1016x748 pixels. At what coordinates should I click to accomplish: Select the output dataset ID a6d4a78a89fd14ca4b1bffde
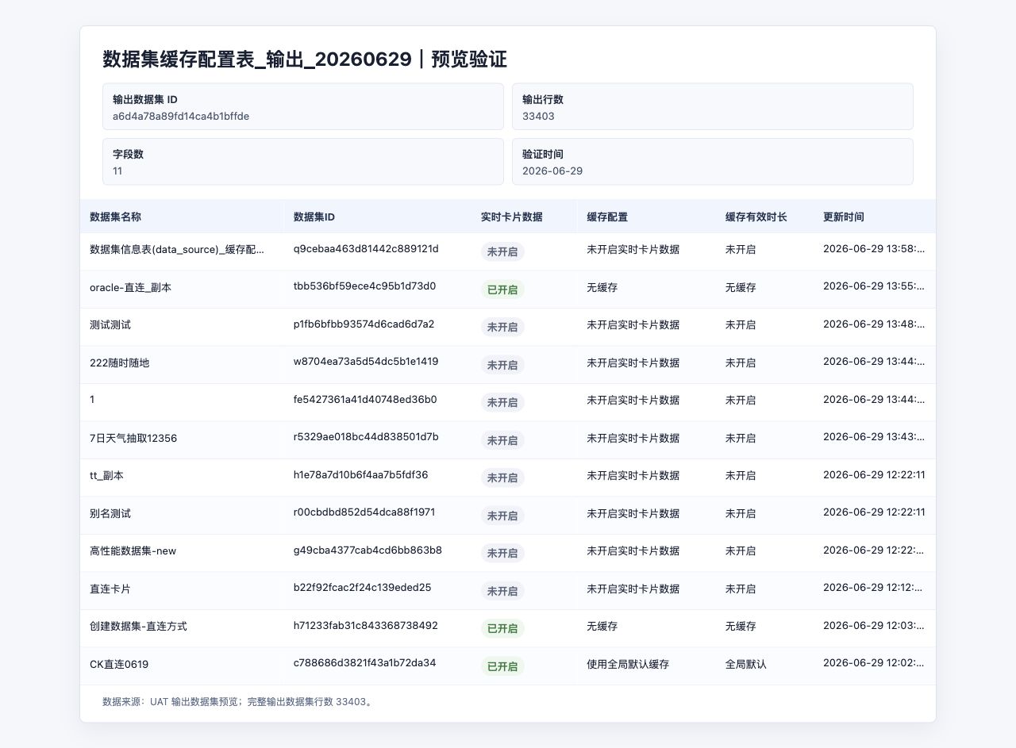pyautogui.click(x=181, y=116)
